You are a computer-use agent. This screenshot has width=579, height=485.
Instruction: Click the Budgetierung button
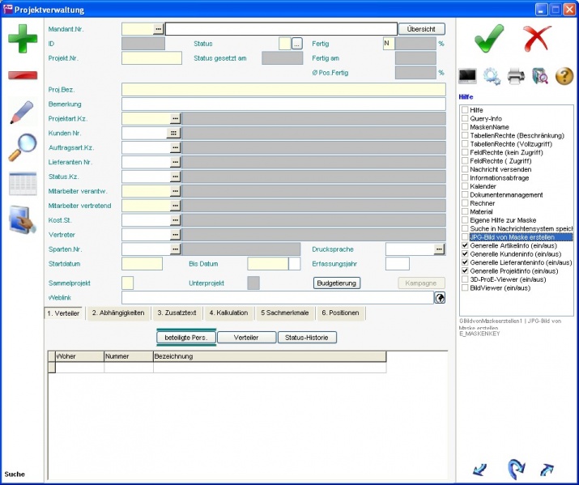[336, 283]
